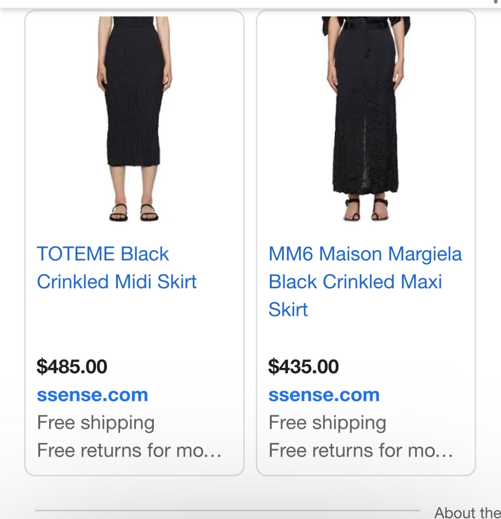Click the $435.00 price
501x519 pixels.
(x=303, y=367)
